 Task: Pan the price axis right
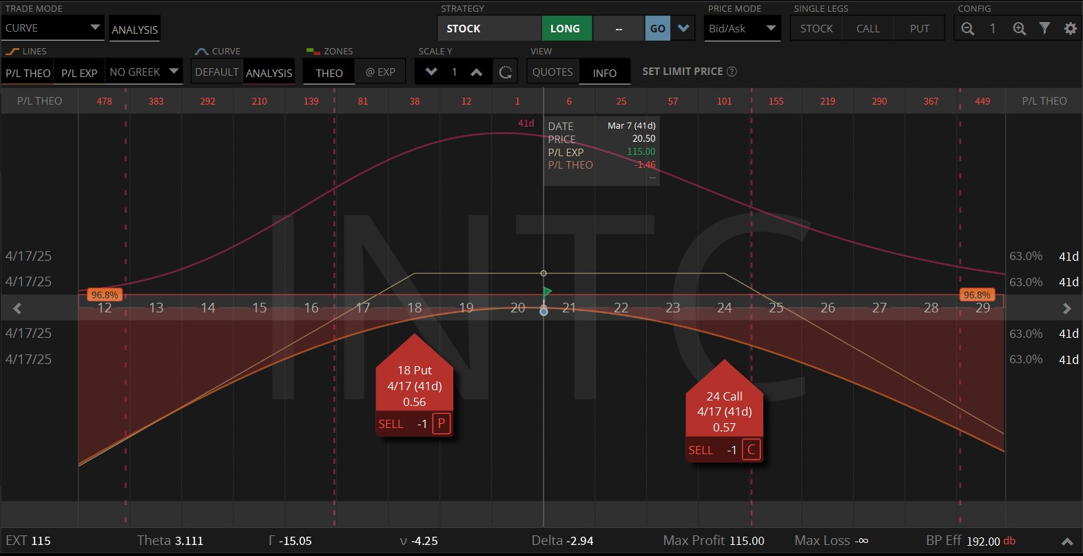1066,308
